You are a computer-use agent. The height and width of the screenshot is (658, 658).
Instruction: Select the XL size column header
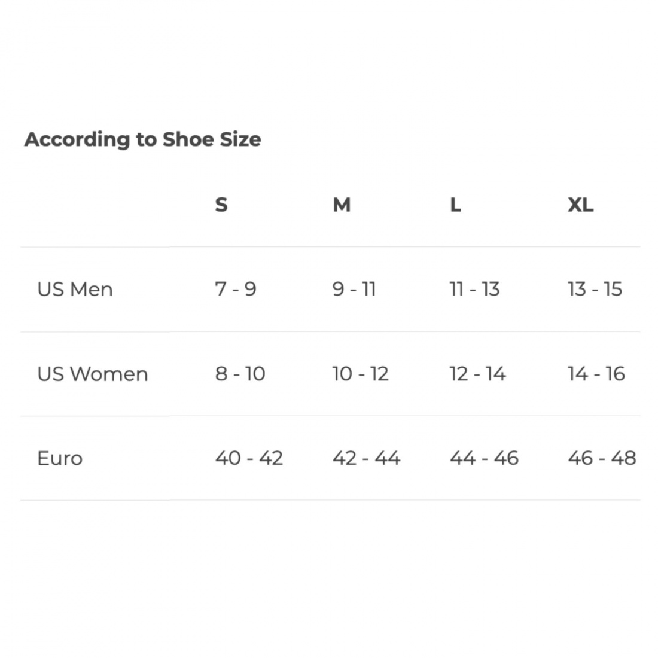581,205
